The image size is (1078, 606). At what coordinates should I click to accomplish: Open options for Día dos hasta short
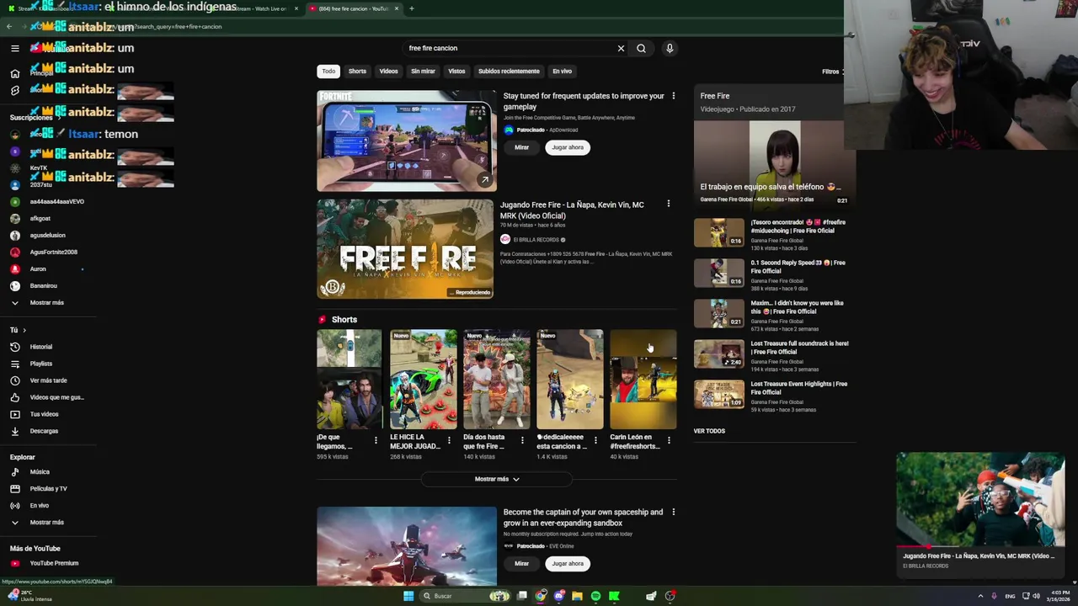[x=522, y=440]
